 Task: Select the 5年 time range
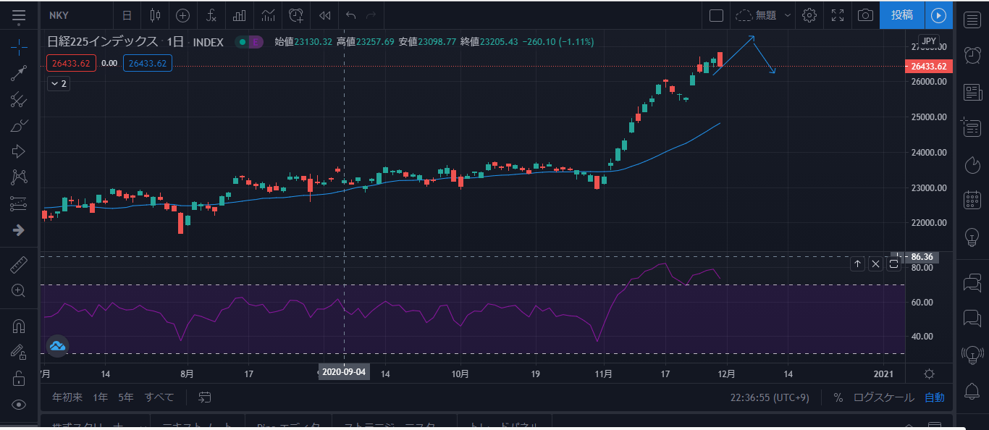coord(126,397)
